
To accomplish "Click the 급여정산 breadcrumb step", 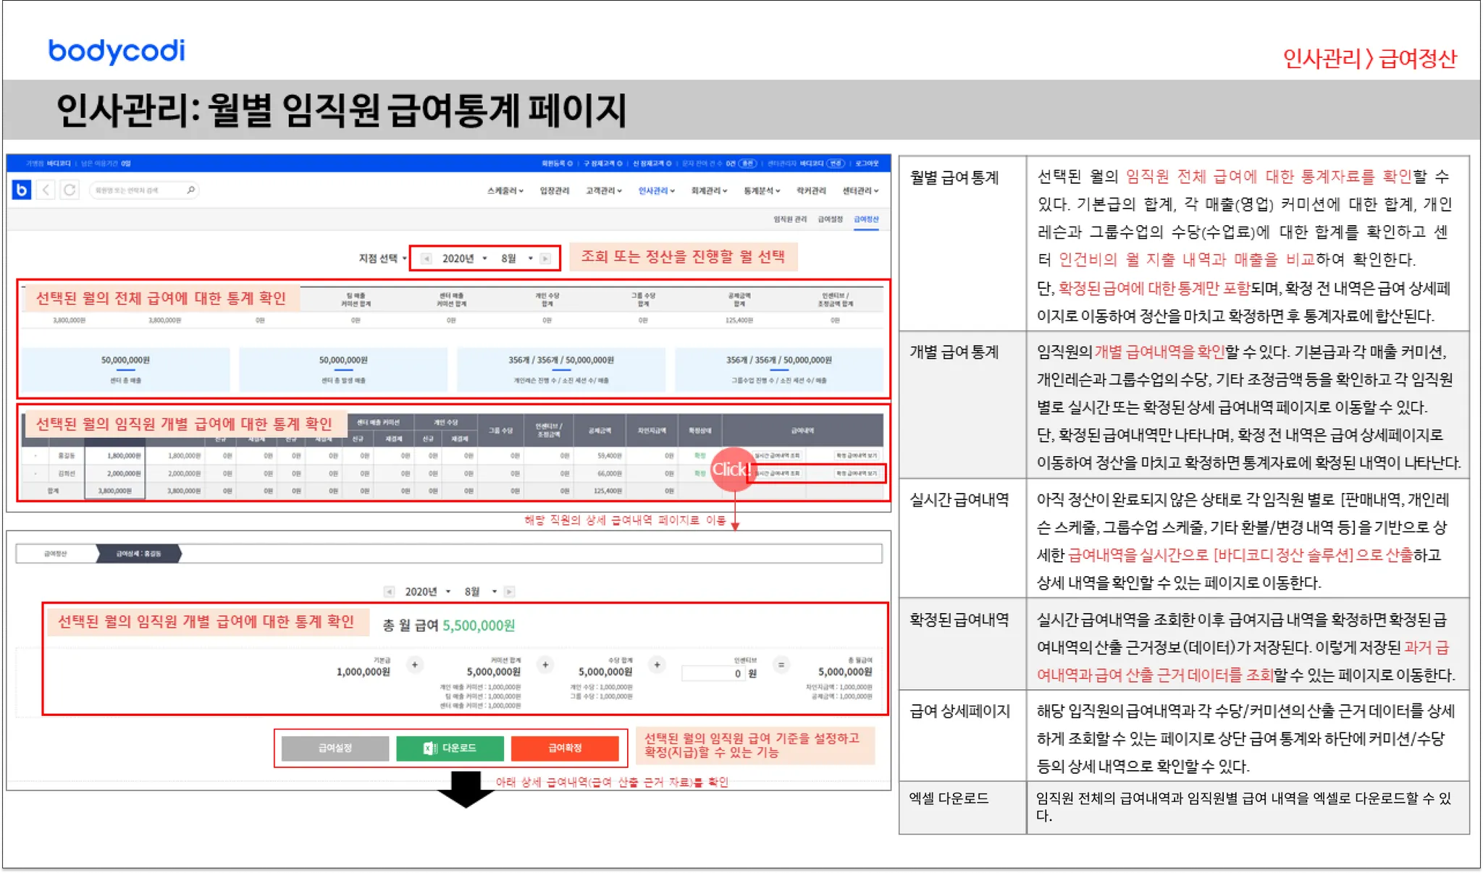I will 55,554.
